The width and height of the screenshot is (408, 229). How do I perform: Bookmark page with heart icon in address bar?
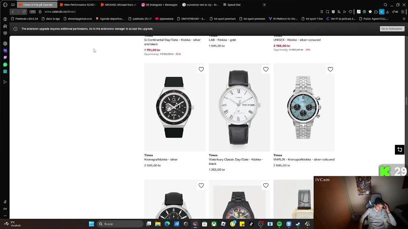coord(350,12)
